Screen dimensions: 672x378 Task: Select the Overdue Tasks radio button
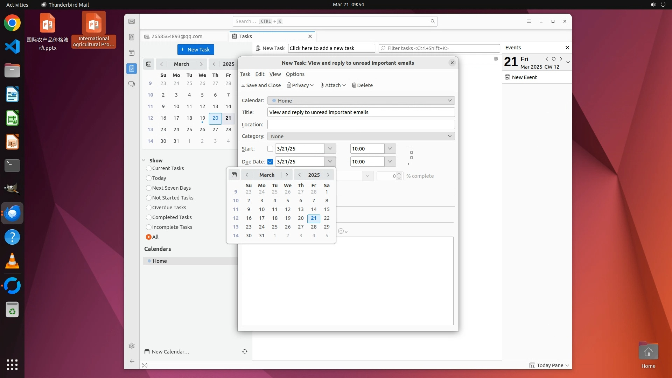tap(149, 208)
